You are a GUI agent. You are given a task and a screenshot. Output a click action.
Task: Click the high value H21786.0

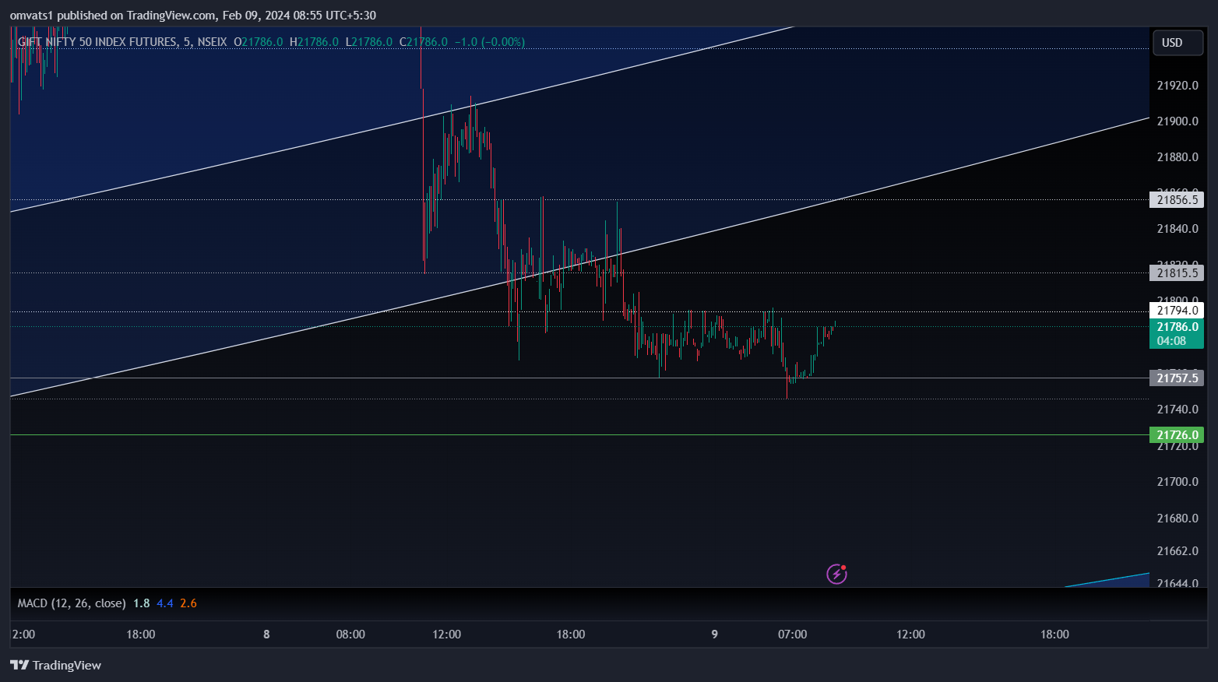[314, 42]
